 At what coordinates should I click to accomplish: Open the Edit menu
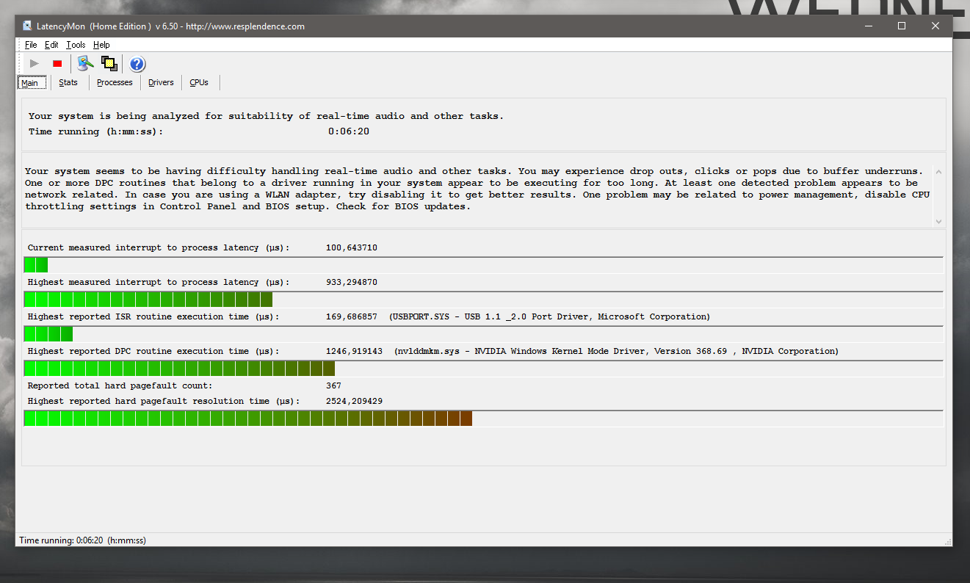51,45
